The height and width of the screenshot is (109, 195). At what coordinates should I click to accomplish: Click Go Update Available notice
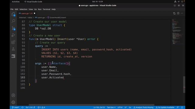165,107
